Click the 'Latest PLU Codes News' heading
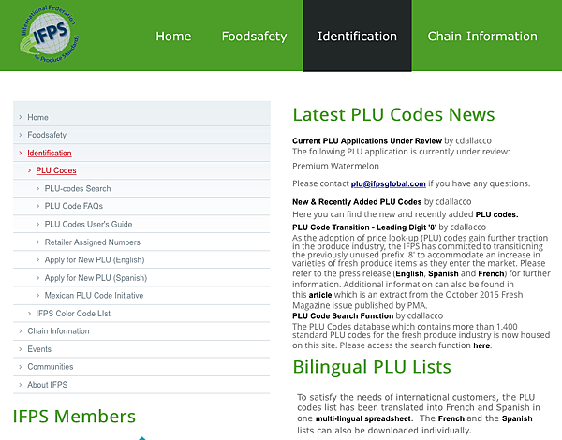Image resolution: width=562 pixels, height=440 pixels. [x=393, y=115]
